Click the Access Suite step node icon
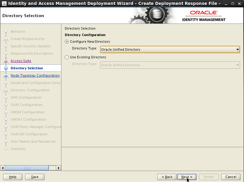The image size is (244, 182). [6, 61]
